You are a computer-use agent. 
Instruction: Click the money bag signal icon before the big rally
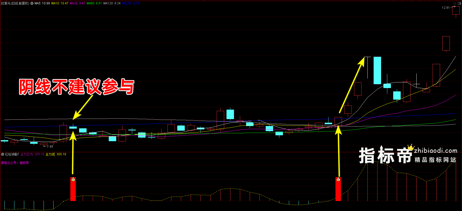(x=338, y=179)
